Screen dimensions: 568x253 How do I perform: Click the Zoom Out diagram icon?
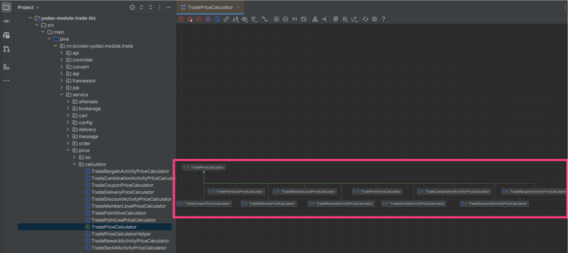coord(285,19)
